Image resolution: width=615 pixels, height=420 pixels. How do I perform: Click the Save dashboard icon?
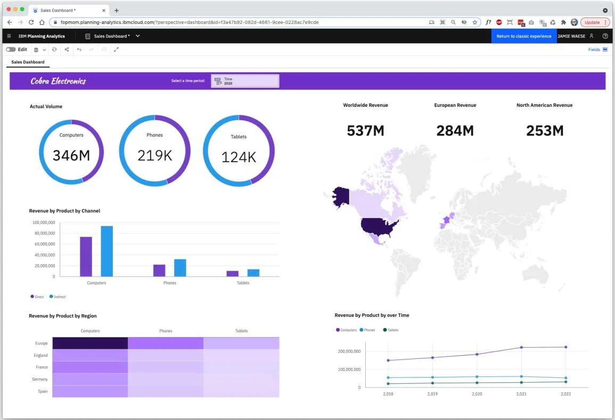pos(36,49)
